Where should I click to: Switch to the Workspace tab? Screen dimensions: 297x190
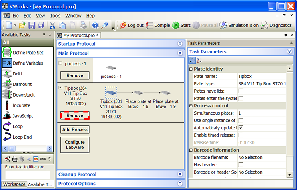pyautogui.click(x=14, y=184)
